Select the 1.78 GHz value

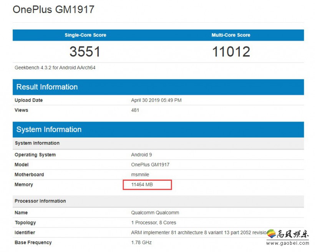(141, 242)
